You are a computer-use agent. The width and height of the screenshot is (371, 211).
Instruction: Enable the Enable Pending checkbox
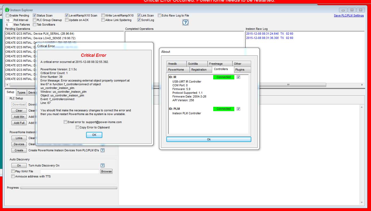tap(7, 15)
